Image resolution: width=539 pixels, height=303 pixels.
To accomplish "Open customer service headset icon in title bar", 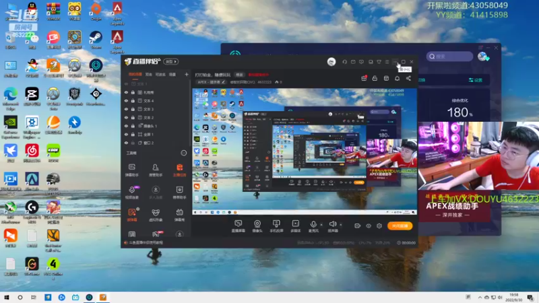I will 344,62.
